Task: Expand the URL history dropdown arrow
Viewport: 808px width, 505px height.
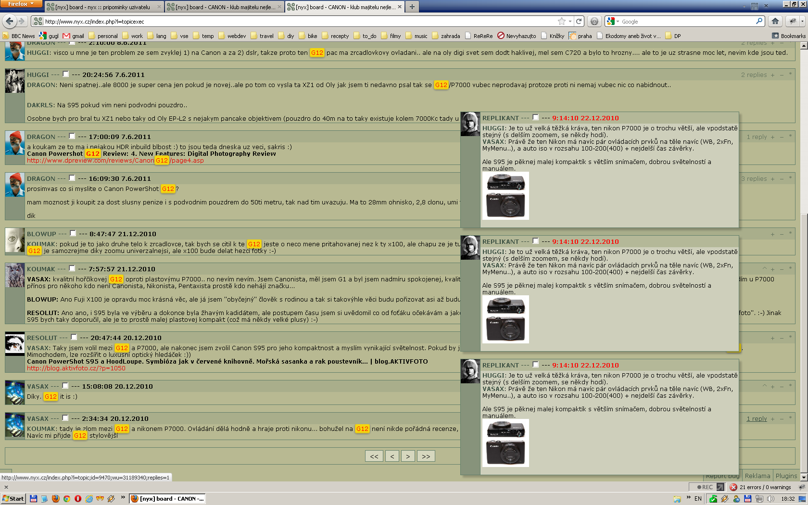Action: click(570, 21)
